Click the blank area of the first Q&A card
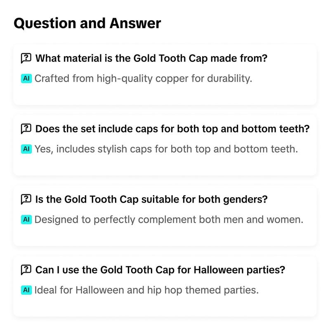330x330 pixels. pos(165,95)
